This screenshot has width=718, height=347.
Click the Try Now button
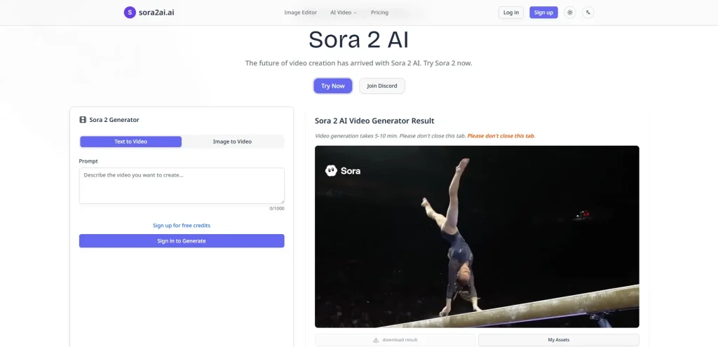tap(333, 86)
